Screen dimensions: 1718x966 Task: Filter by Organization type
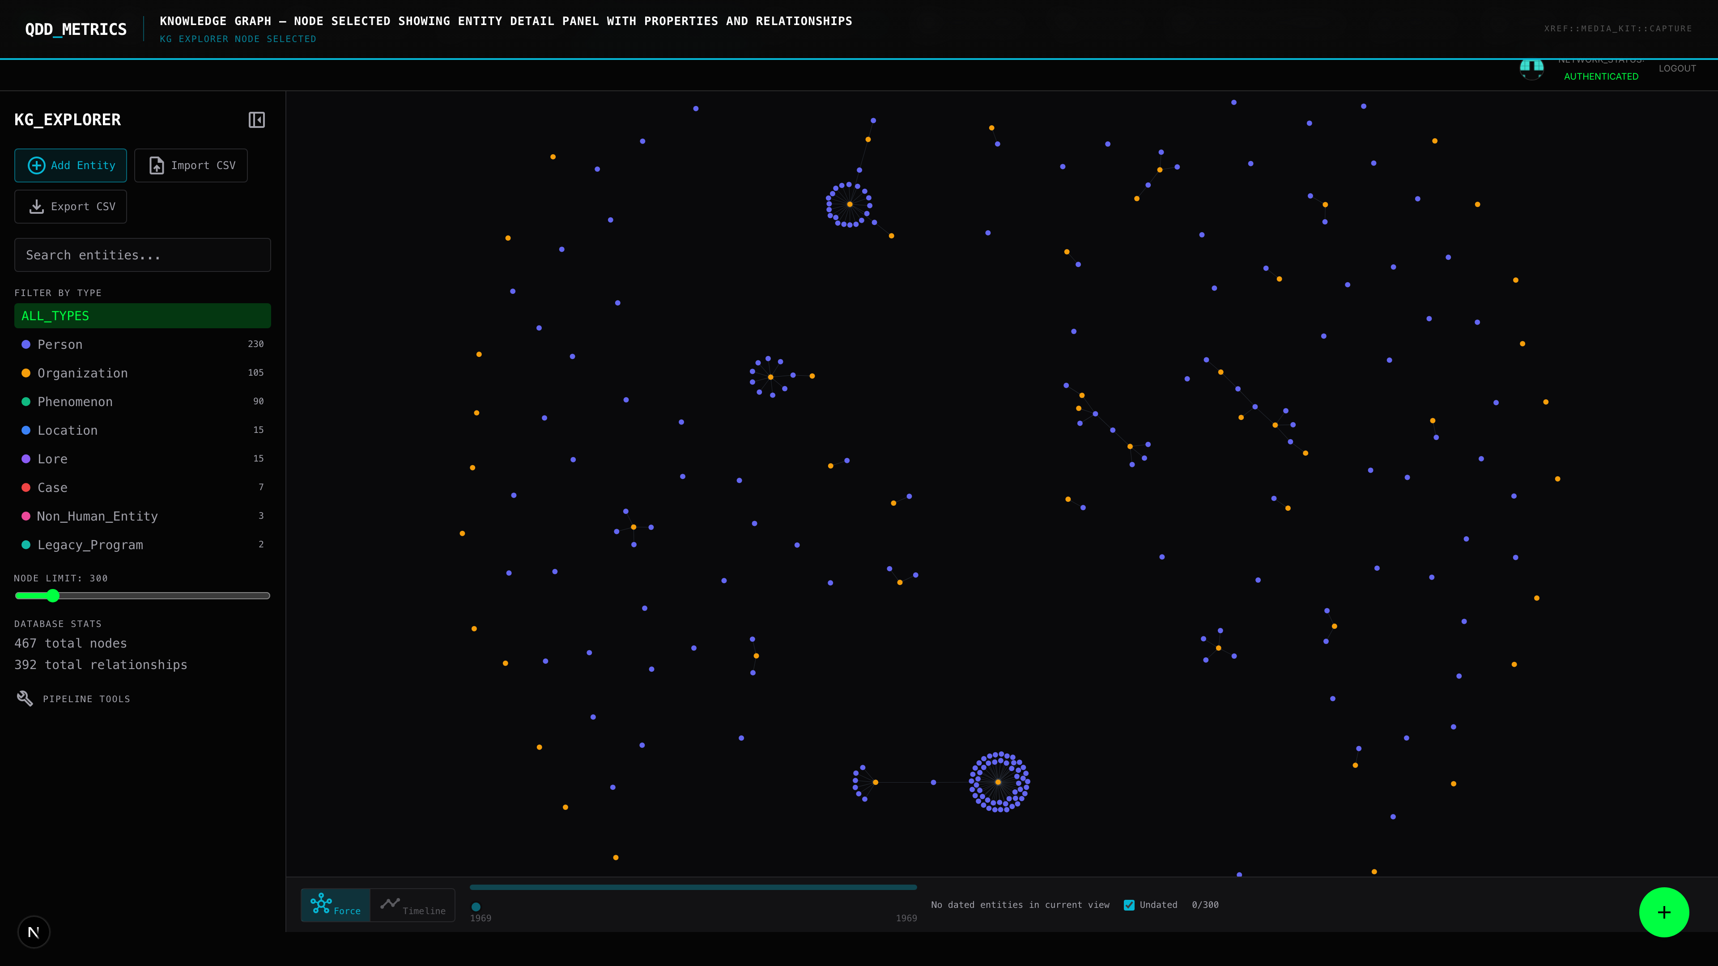[82, 373]
